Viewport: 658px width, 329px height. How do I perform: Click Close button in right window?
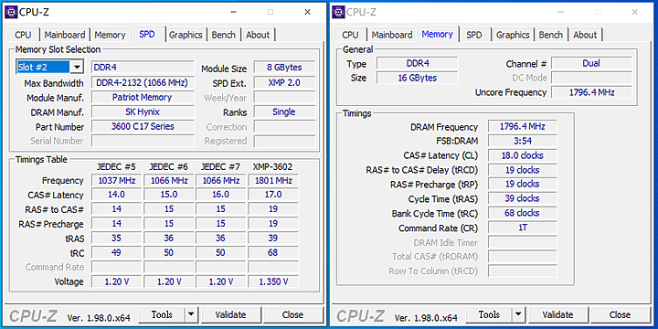[621, 314]
